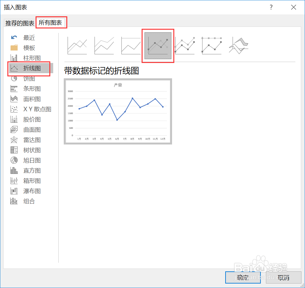The image size is (305, 288).
Task: Choose stacked line with markers subtype
Action: pyautogui.click(x=185, y=46)
